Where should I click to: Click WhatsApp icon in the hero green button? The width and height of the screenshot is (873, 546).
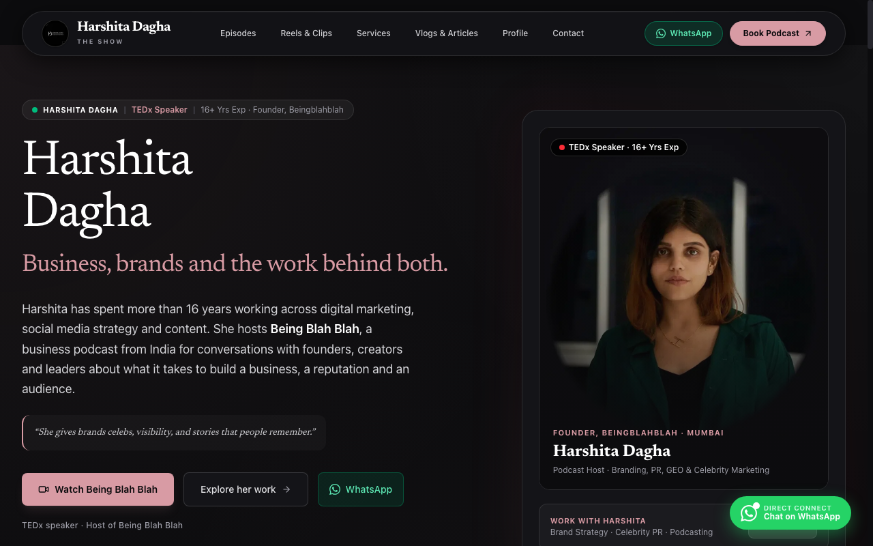pos(335,489)
